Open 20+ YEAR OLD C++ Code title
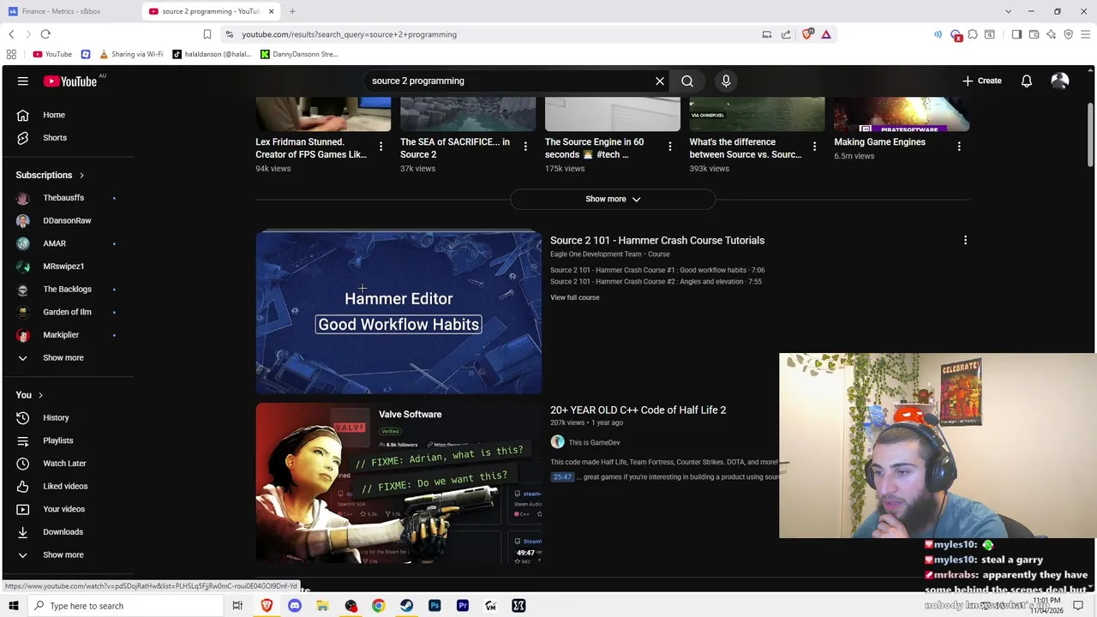 click(x=638, y=410)
